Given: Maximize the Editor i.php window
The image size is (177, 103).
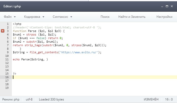Looking at the screenshot, I should [x=167, y=6].
